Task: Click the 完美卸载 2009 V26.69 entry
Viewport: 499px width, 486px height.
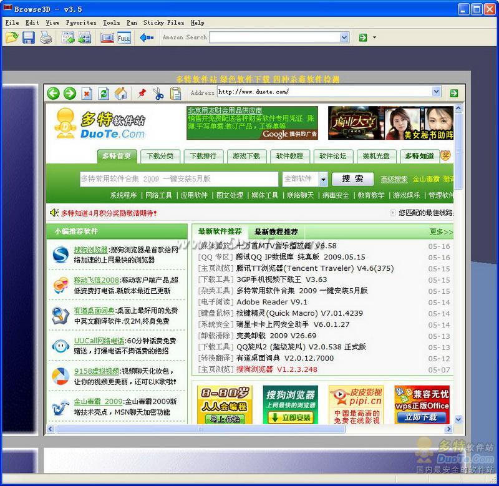Action: point(276,336)
